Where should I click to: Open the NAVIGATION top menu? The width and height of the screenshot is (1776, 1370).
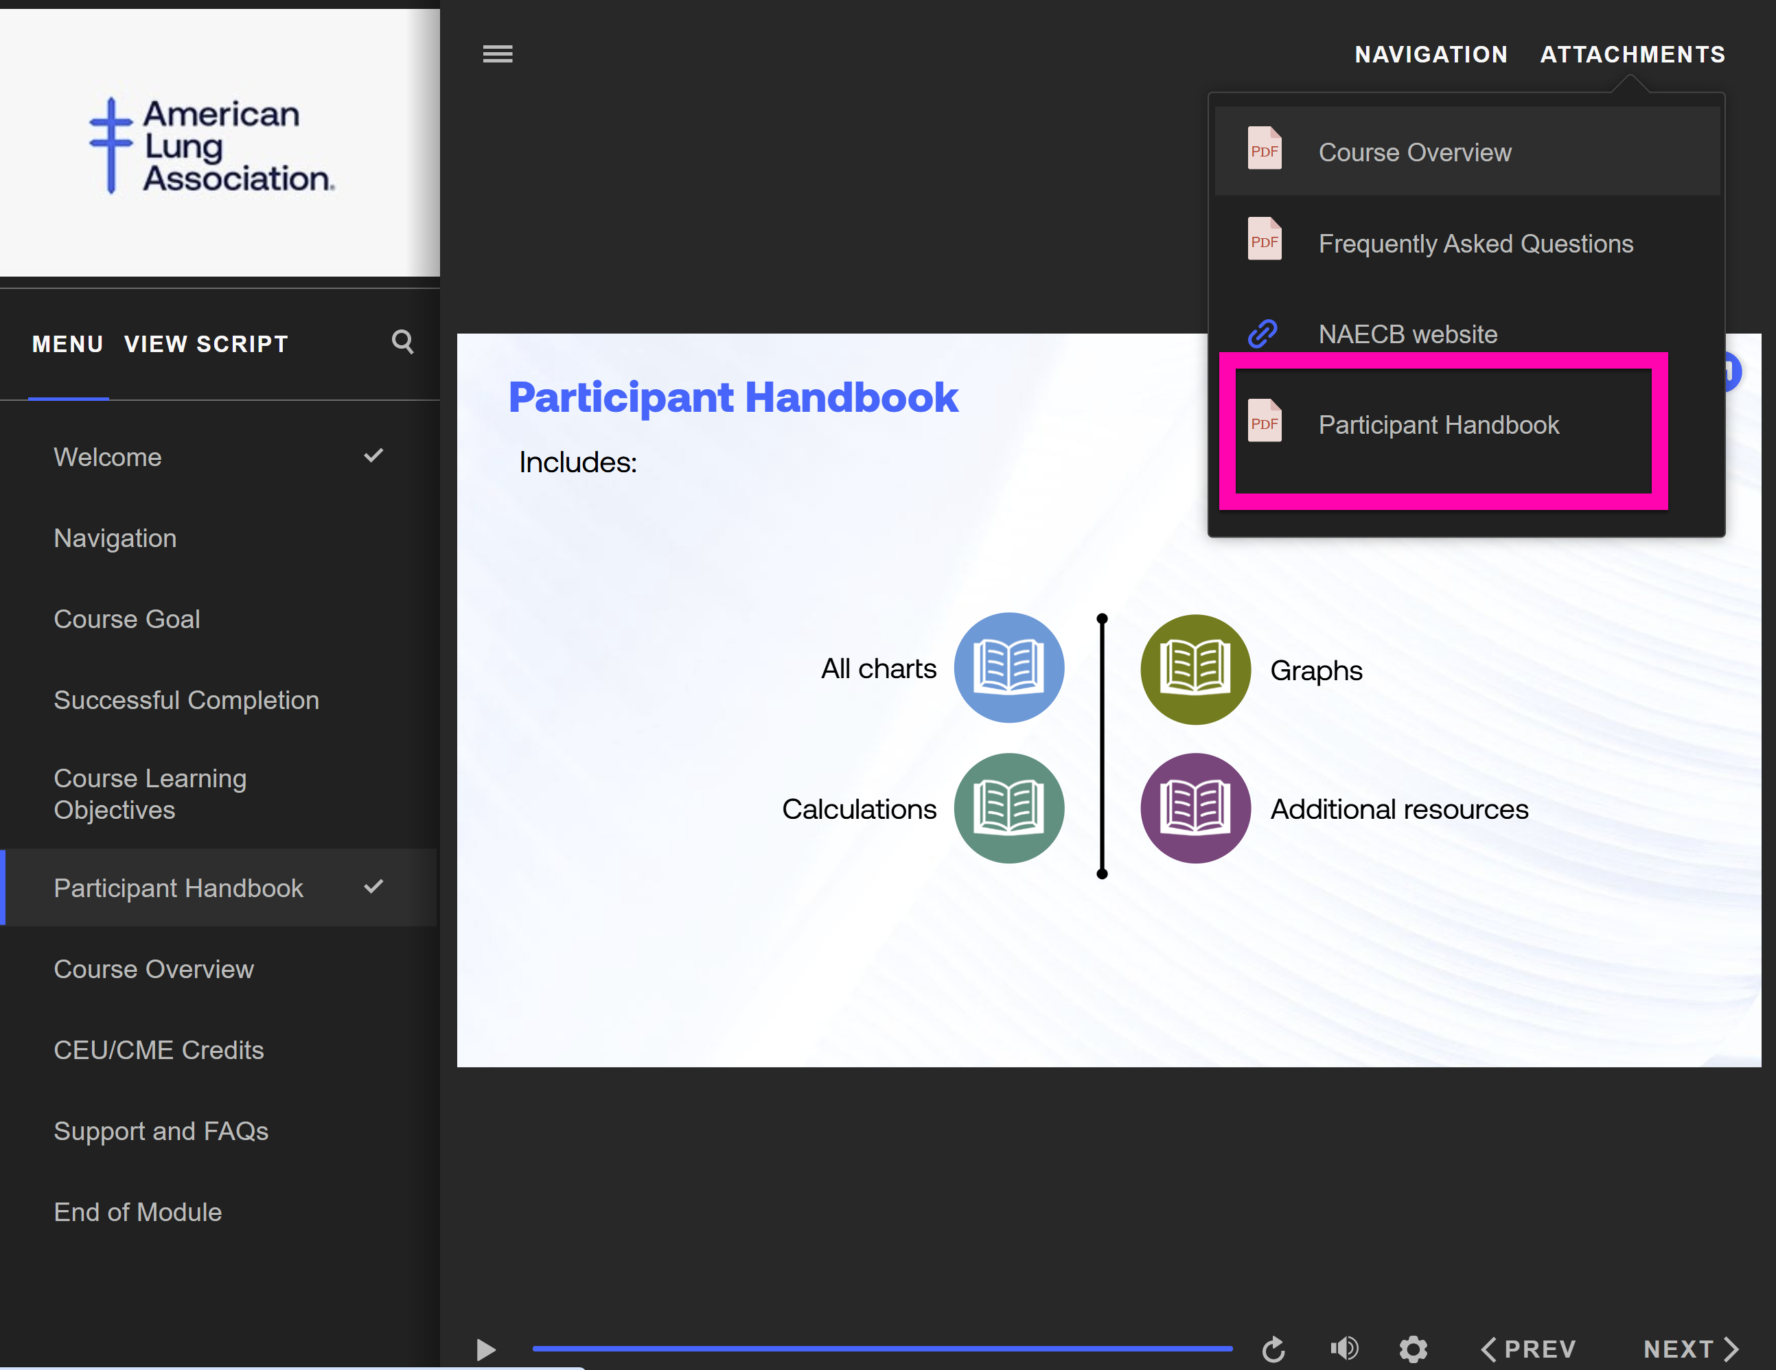1431,54
